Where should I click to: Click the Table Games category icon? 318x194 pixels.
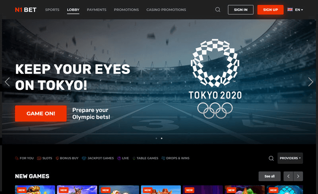134,158
